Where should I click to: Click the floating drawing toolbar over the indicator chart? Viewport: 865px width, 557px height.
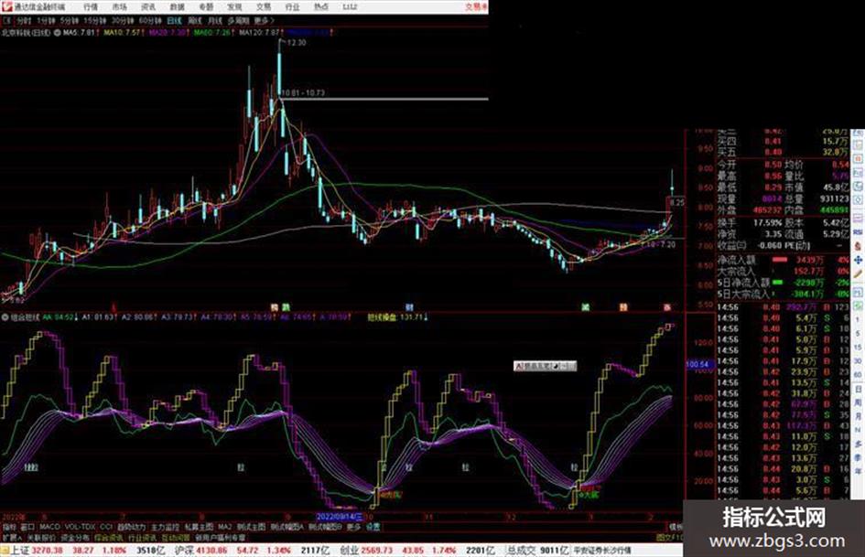tap(545, 365)
